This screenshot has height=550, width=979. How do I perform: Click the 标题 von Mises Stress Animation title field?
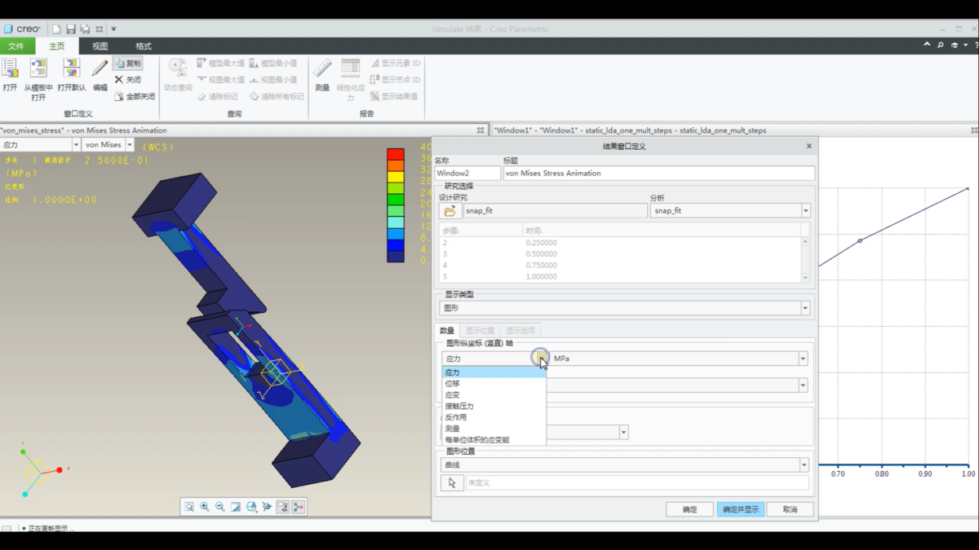click(658, 174)
